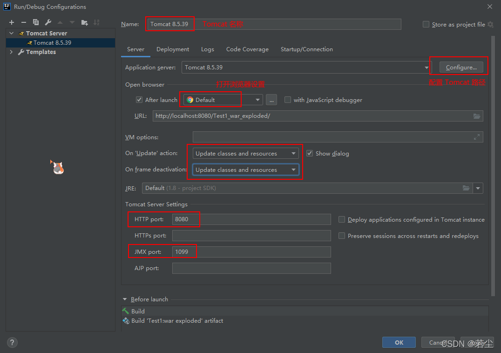The image size is (501, 353).
Task: Collapse the Before launch section
Action: 125,299
